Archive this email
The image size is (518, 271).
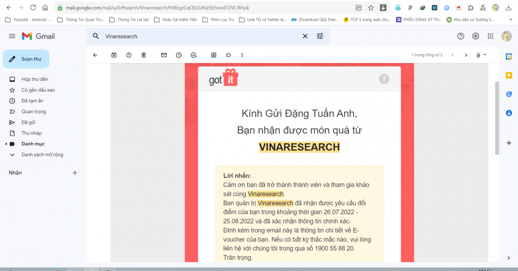(x=114, y=55)
